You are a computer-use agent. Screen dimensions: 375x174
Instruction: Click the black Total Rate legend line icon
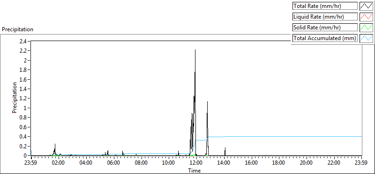pos(366,6)
